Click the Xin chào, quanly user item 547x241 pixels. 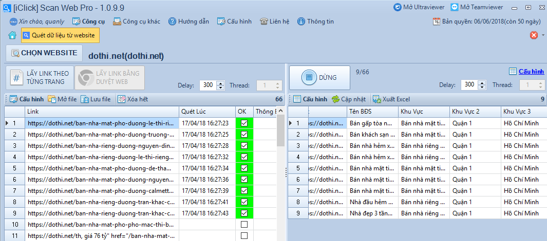37,21
